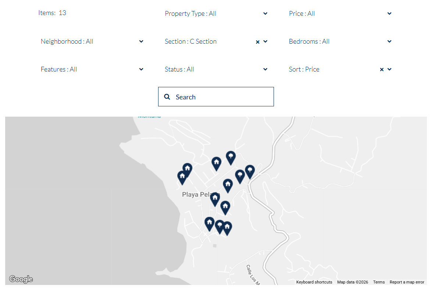Expand the Bedrooms filter dropdown
The width and height of the screenshot is (435, 289).
click(x=340, y=41)
